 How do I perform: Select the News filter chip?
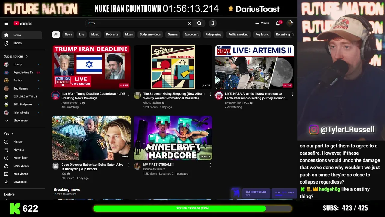(x=68, y=34)
